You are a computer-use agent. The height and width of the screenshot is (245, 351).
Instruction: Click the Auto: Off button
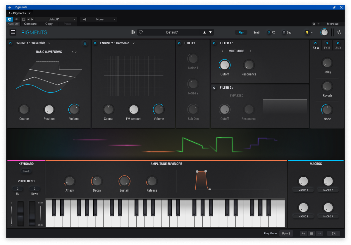pyautogui.click(x=13, y=24)
